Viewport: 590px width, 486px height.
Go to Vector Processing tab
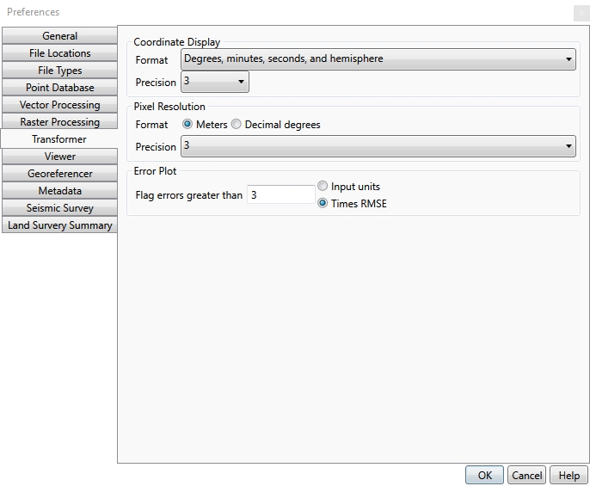(59, 105)
